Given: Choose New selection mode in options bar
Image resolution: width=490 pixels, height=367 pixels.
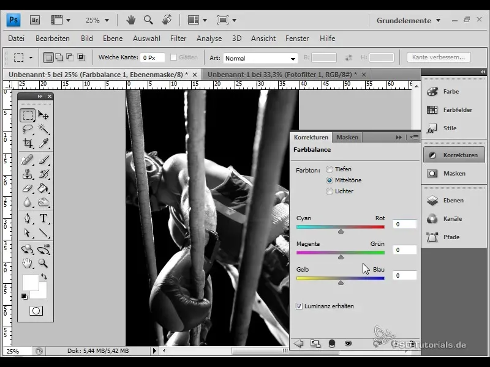Looking at the screenshot, I should point(48,57).
